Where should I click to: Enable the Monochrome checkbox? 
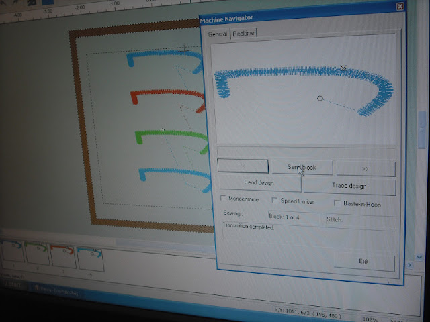click(223, 198)
